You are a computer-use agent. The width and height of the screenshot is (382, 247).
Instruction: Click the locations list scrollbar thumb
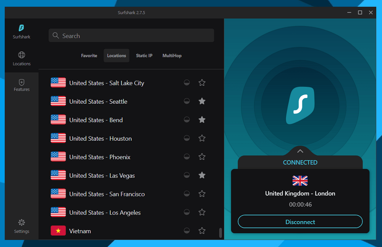(x=220, y=233)
